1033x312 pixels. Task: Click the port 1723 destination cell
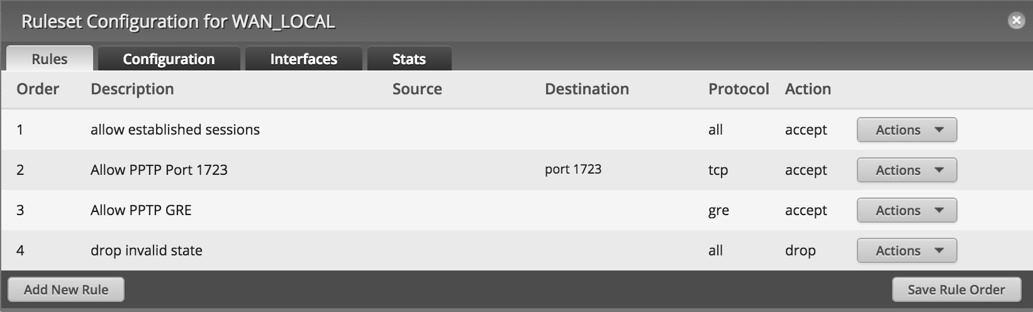pos(573,169)
